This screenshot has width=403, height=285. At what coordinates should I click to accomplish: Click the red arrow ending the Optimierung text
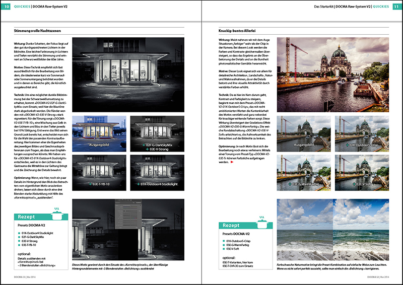232,163
